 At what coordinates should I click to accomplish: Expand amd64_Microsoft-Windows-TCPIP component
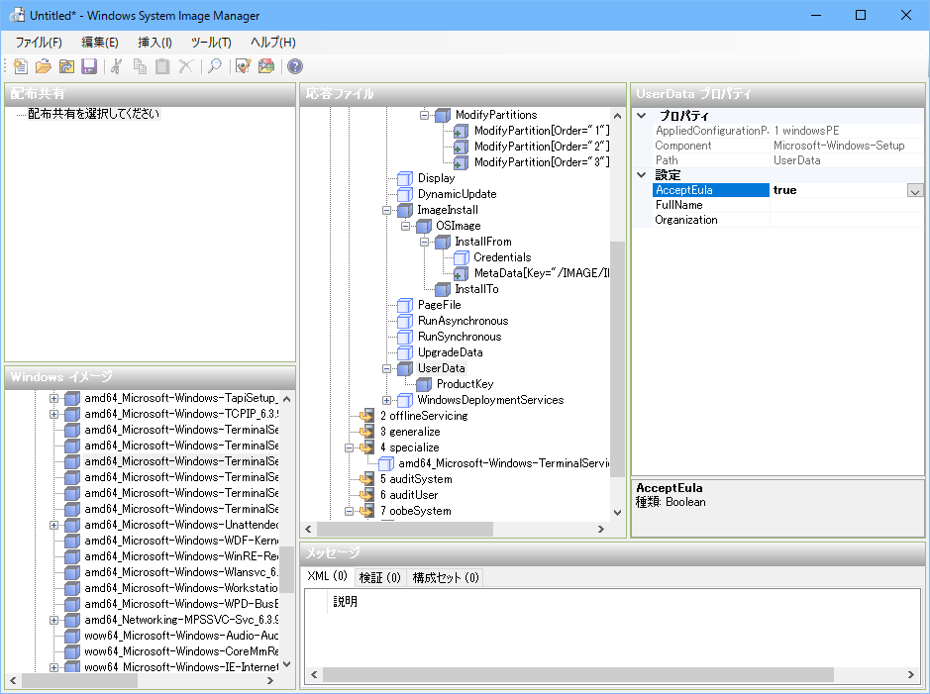tap(53, 414)
